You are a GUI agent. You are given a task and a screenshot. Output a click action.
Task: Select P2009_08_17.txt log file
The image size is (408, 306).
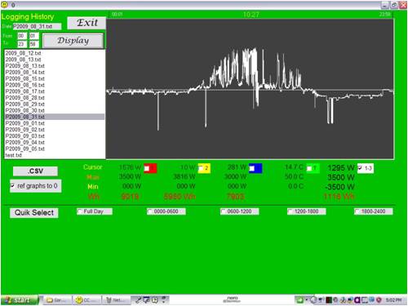[x=24, y=91]
